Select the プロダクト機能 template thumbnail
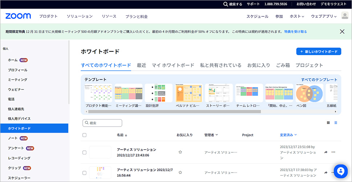Viewport: 352px width, 182px height. click(98, 93)
